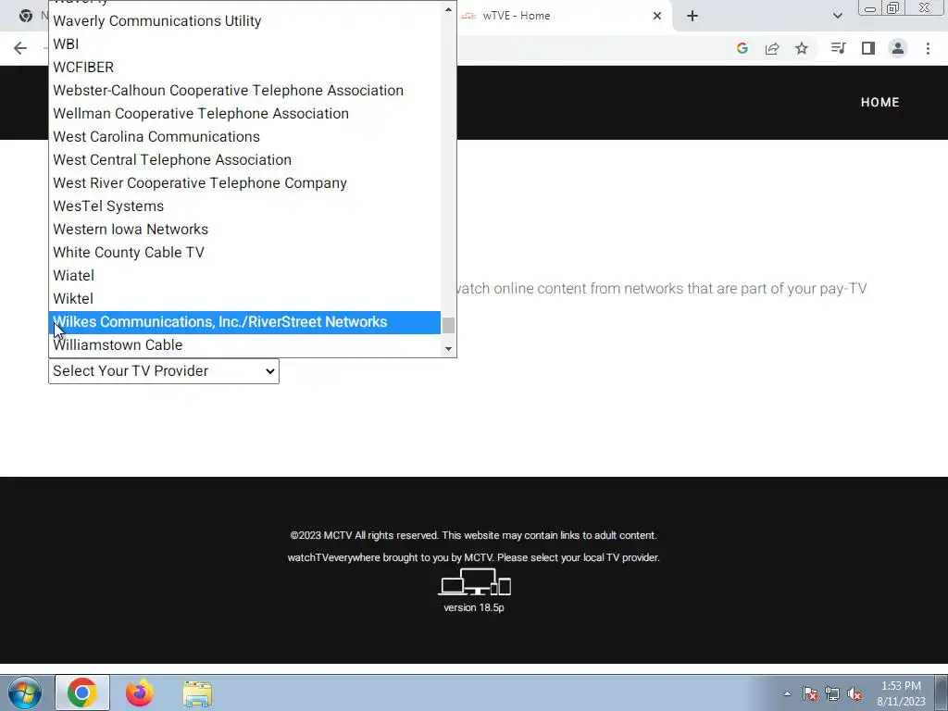This screenshot has width=948, height=711.
Task: Click the devices logo in footer
Action: point(475,581)
